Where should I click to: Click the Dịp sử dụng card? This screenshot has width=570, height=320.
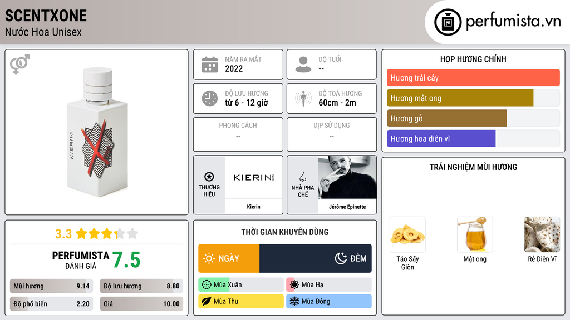point(332,134)
